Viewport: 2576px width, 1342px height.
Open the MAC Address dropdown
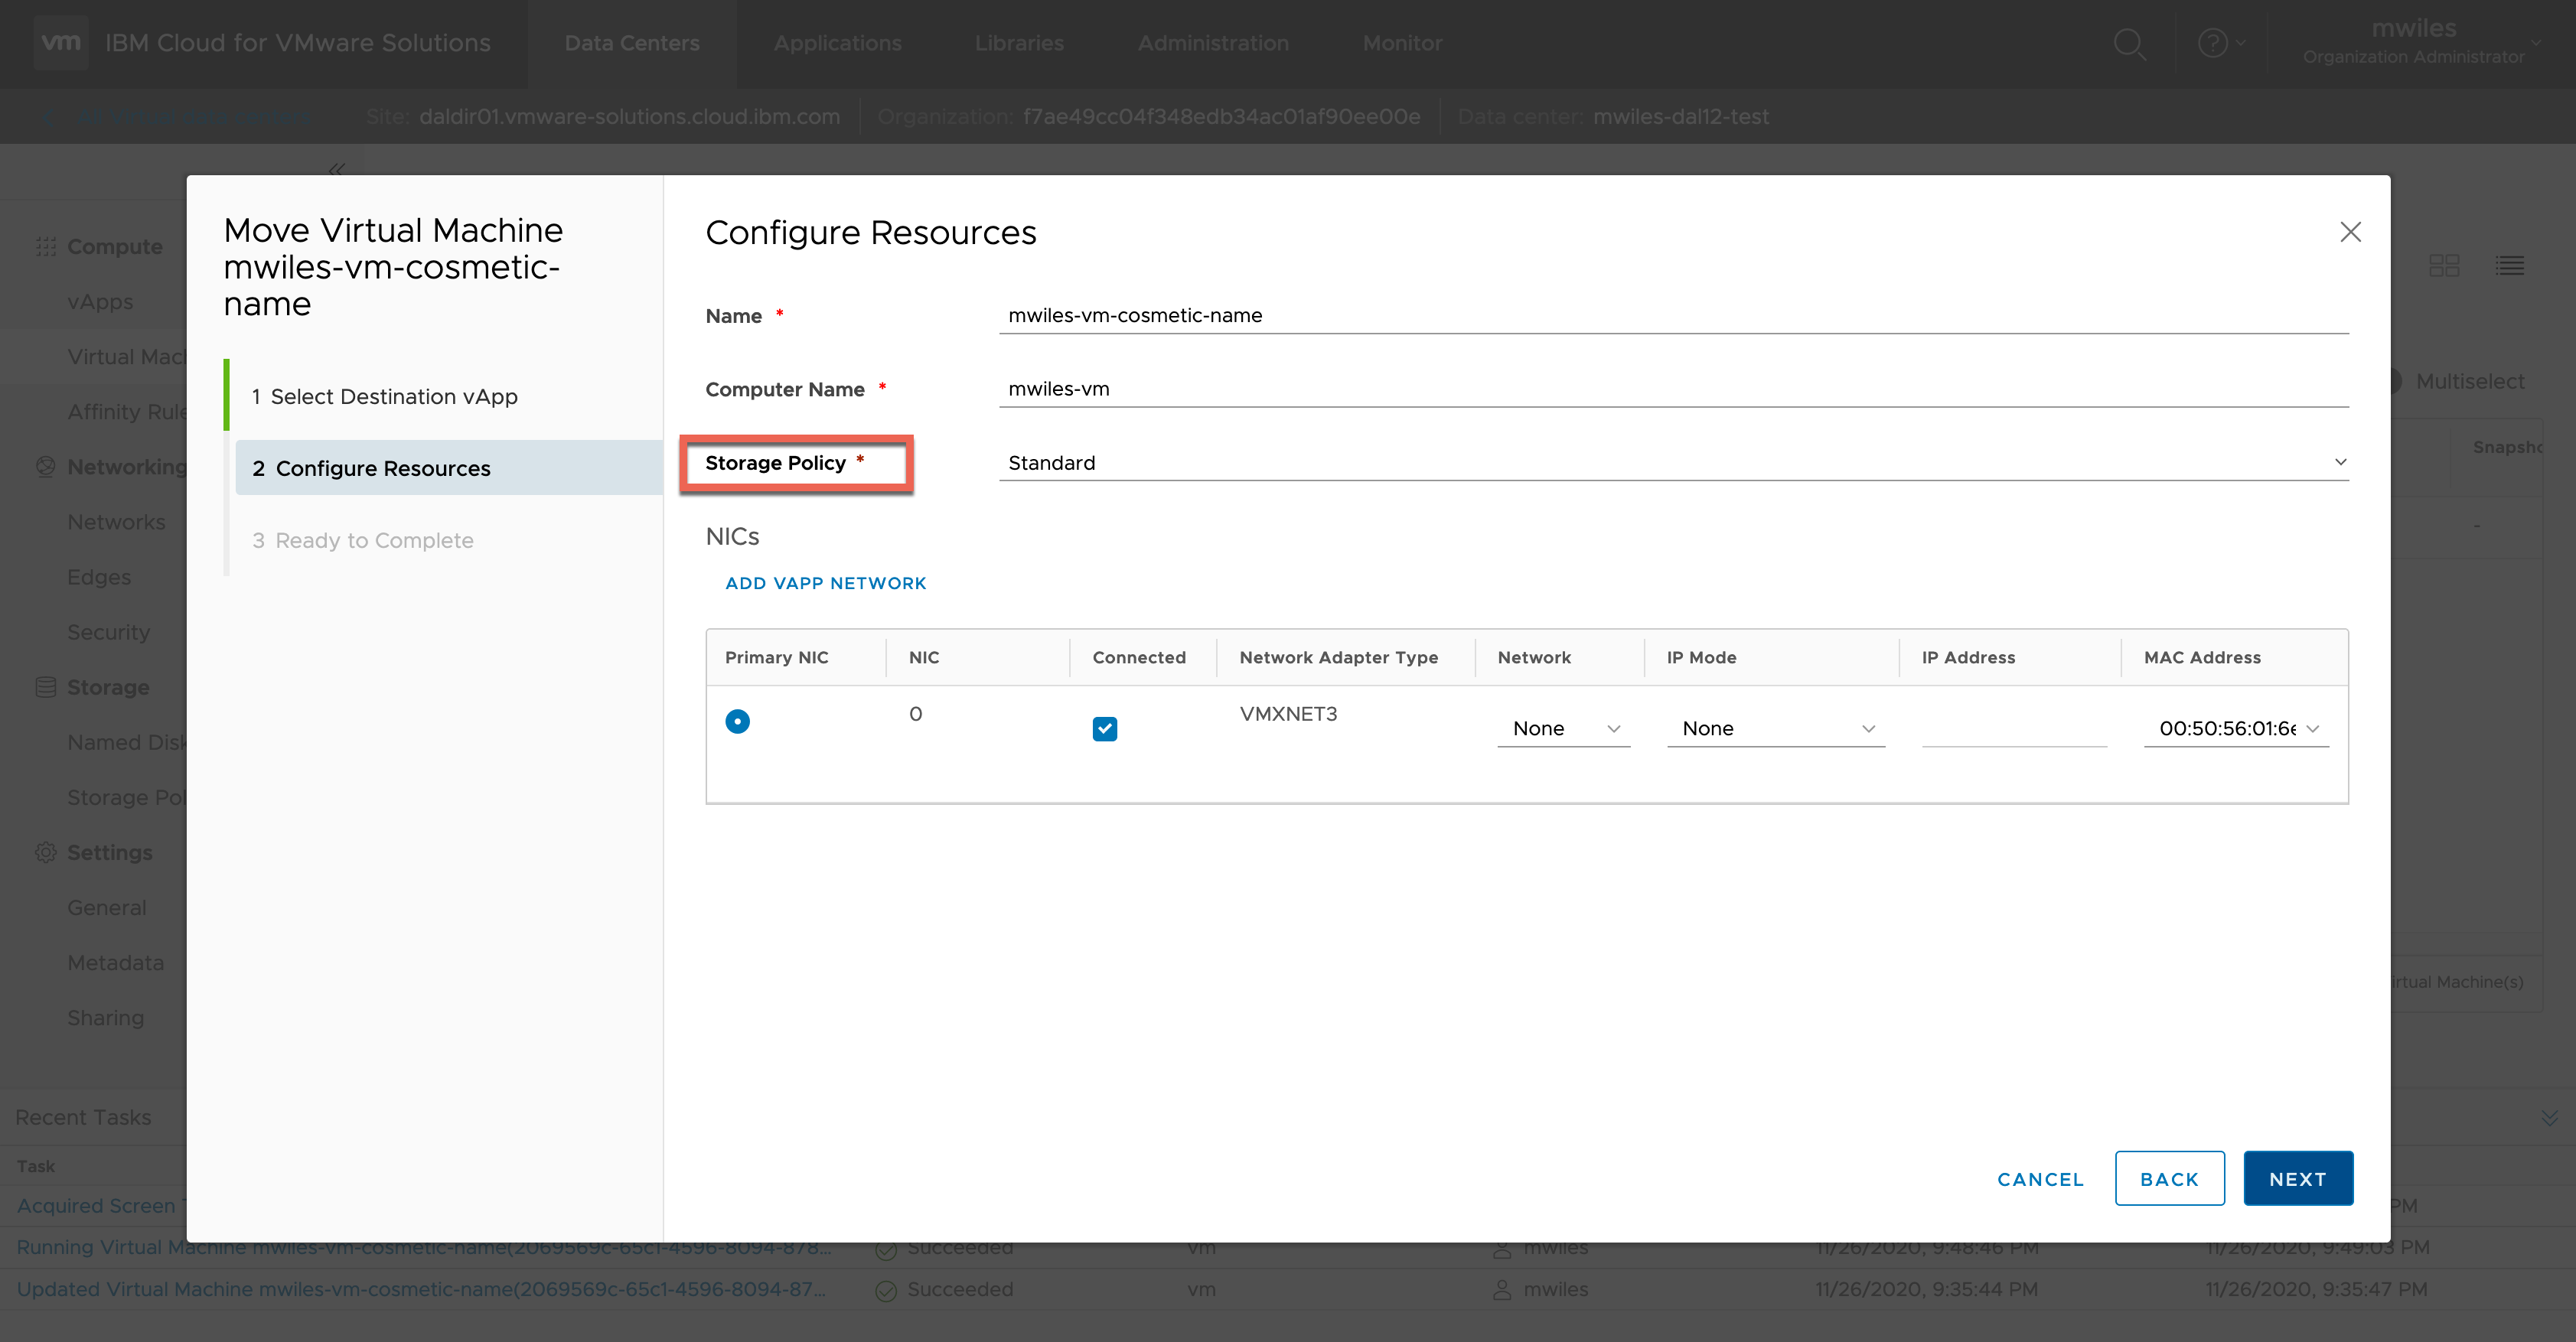pyautogui.click(x=2236, y=728)
